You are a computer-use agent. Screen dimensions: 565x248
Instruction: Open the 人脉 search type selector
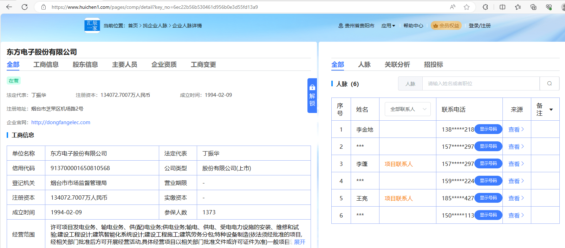[410, 83]
